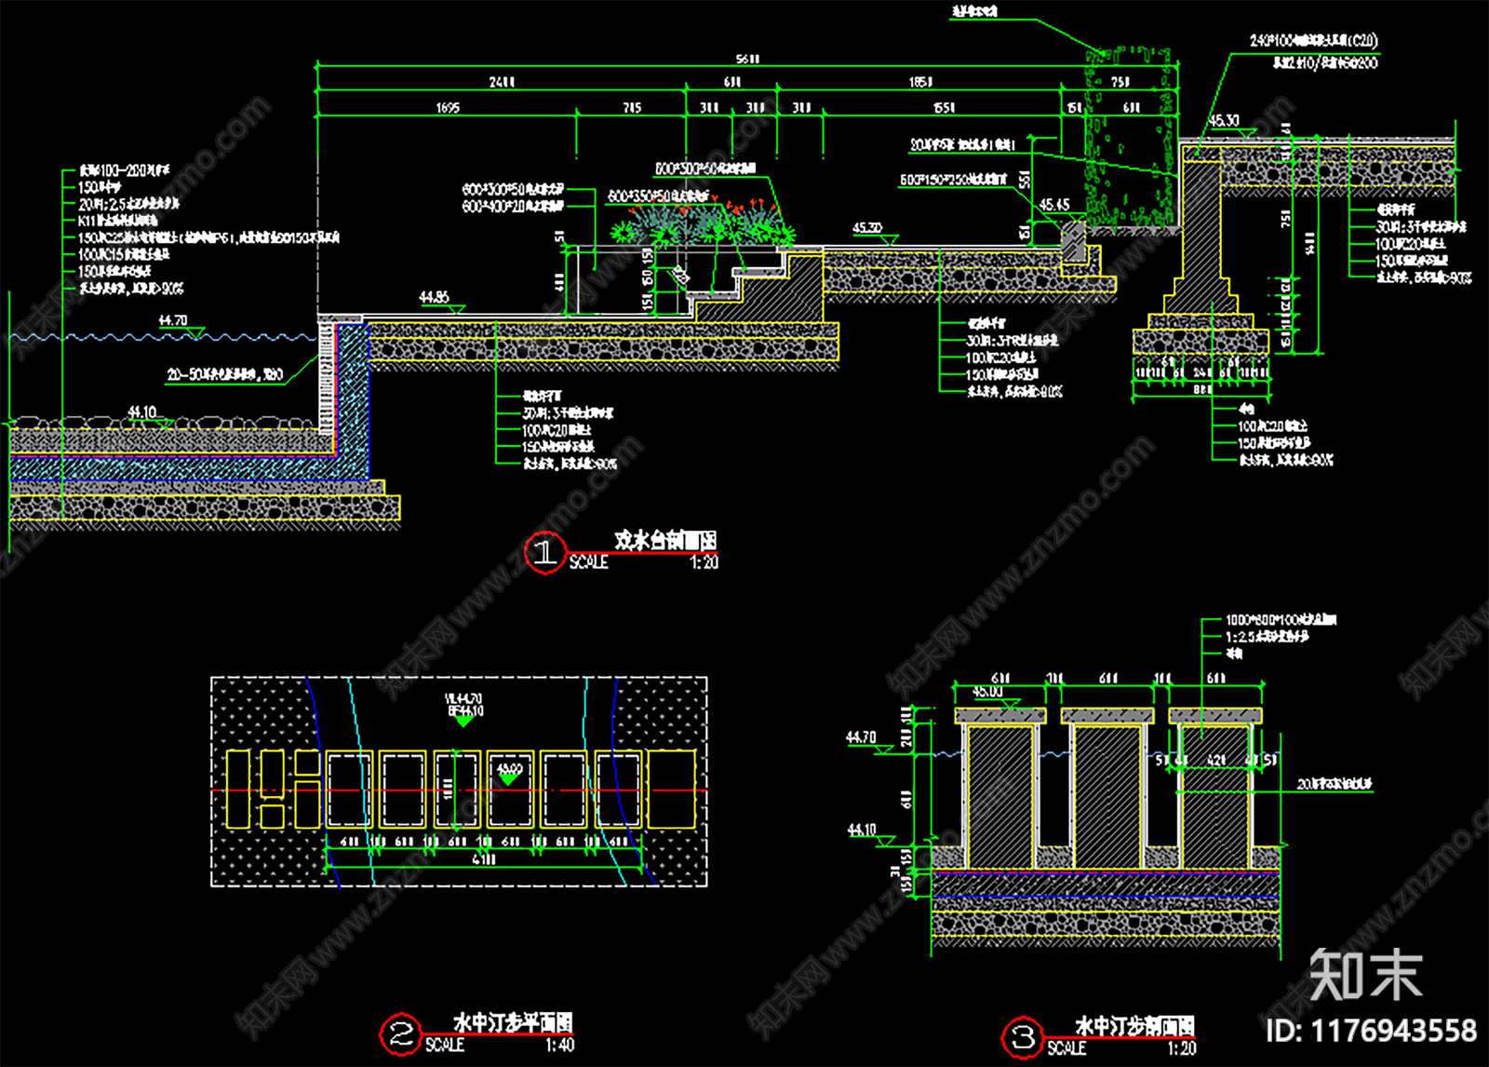Click the 1:40 scale value
Image resolution: width=1489 pixels, height=1067 pixels.
click(x=559, y=1046)
